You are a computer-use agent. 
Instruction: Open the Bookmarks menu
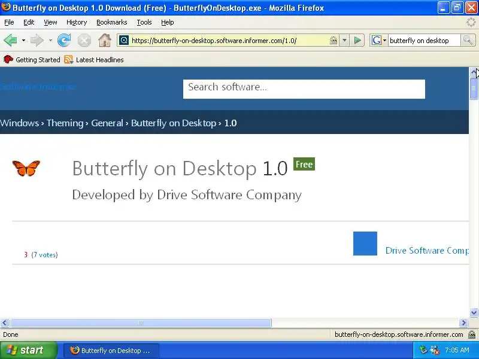pos(112,22)
